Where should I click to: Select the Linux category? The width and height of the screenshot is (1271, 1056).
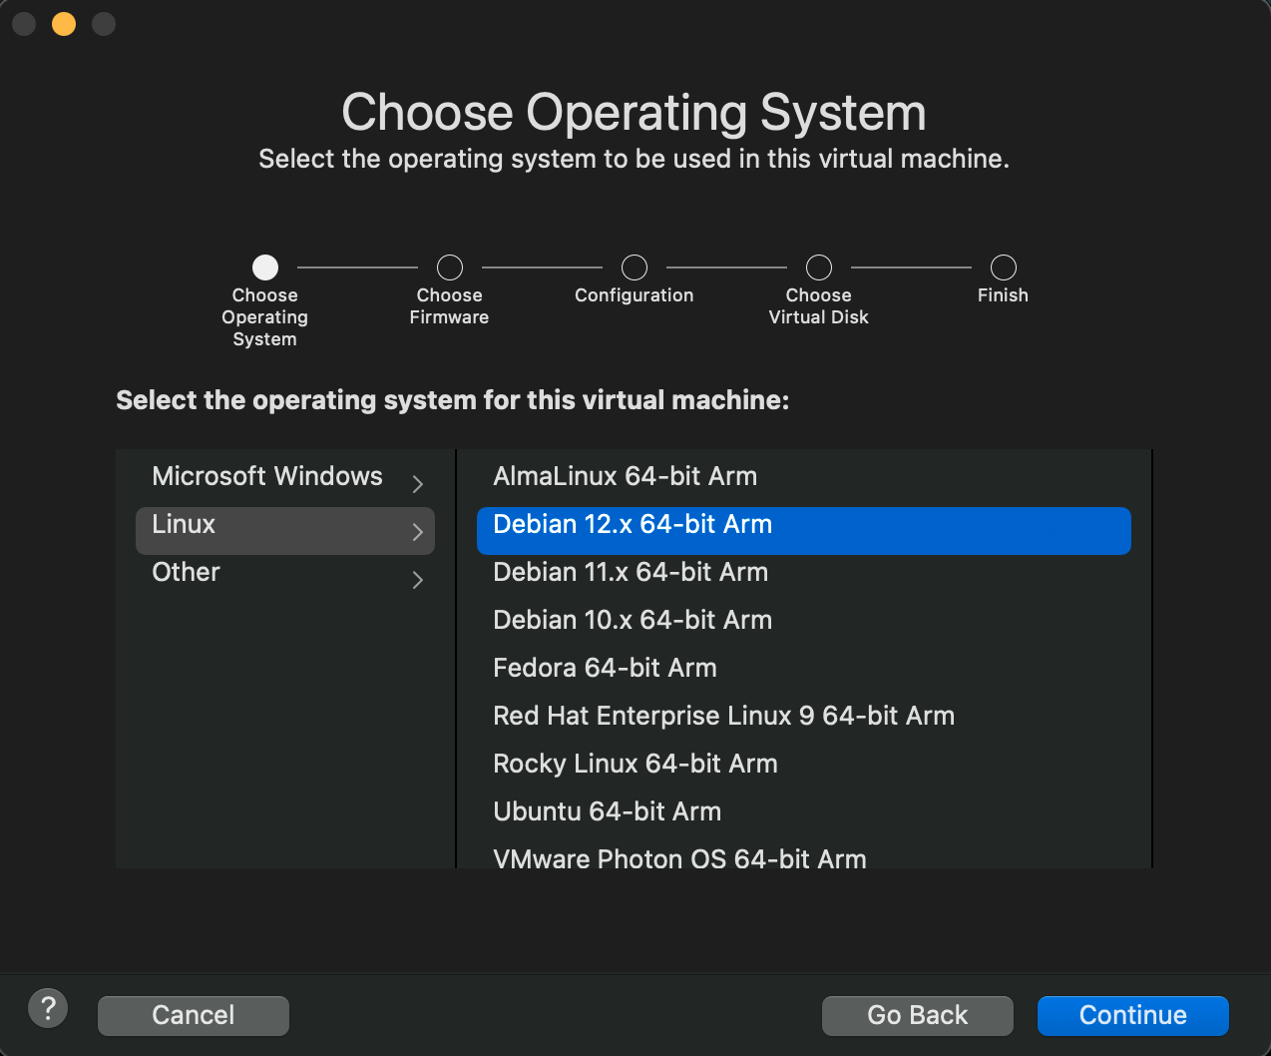click(285, 531)
